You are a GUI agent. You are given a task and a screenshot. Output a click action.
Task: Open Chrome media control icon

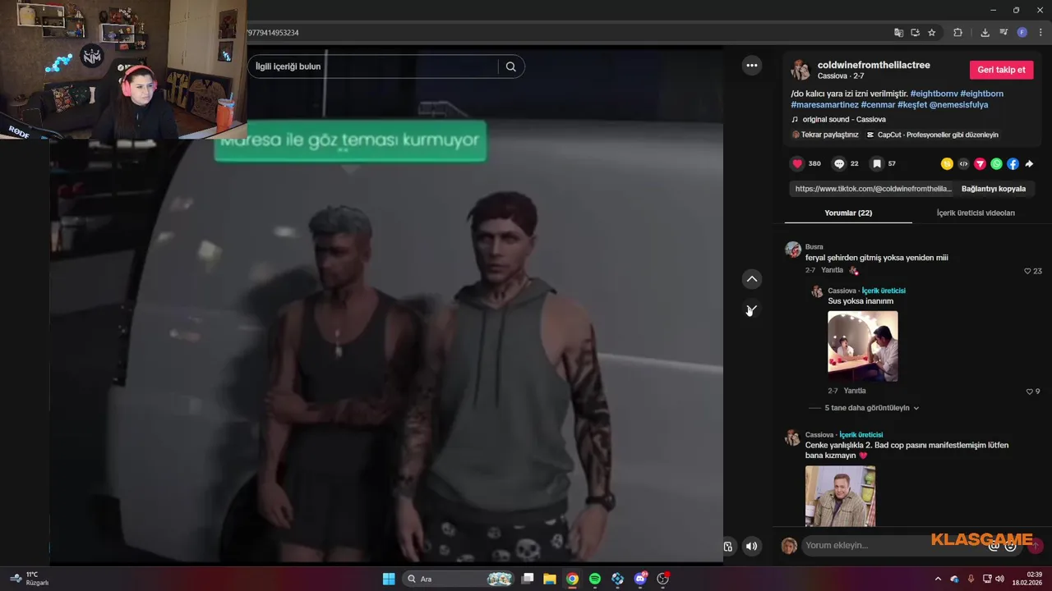click(x=1004, y=33)
